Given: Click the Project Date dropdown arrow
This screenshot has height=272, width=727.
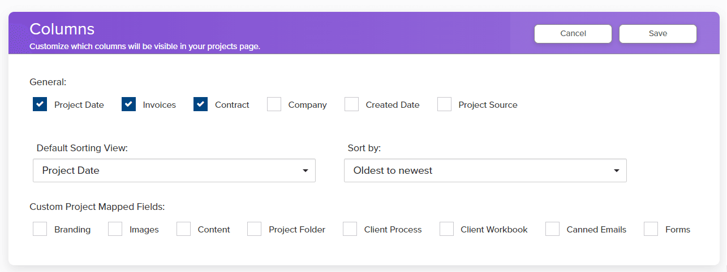Looking at the screenshot, I should pyautogui.click(x=306, y=170).
